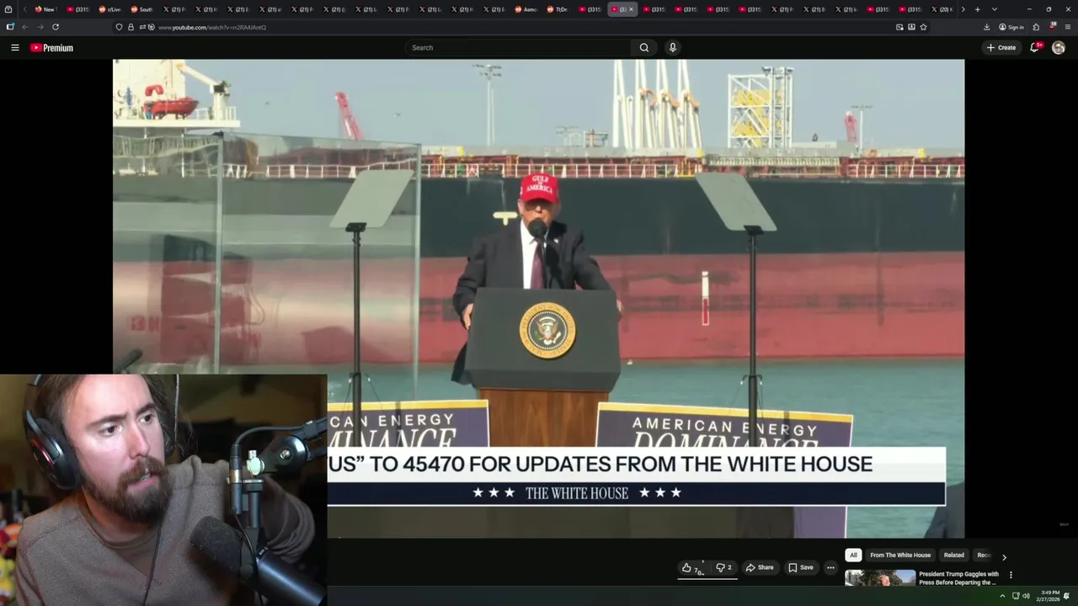
Task: Click the YouTube search input field
Action: click(519, 48)
